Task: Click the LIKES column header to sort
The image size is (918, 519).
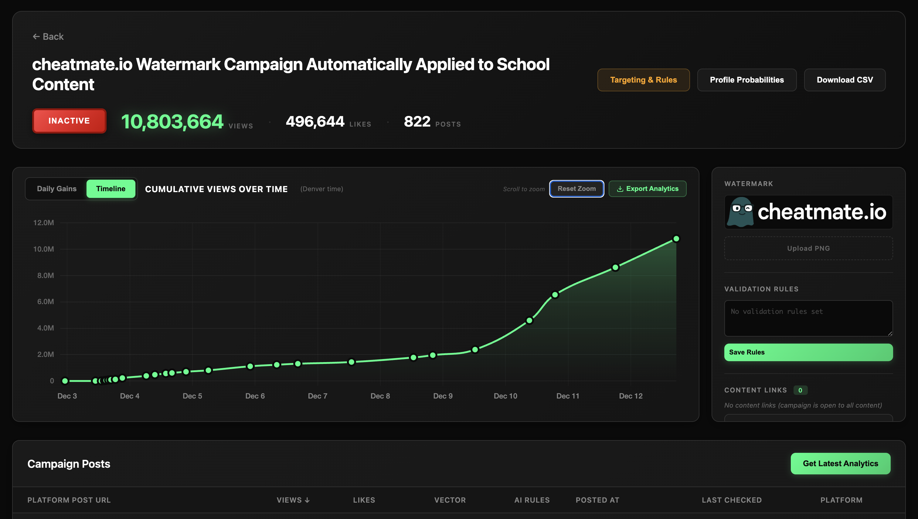Action: [364, 500]
